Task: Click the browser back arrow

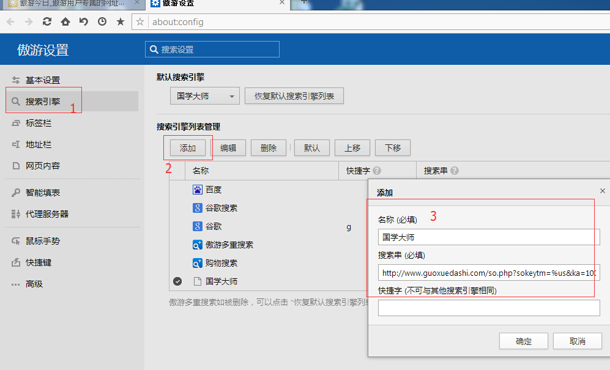Action: pyautogui.click(x=10, y=22)
